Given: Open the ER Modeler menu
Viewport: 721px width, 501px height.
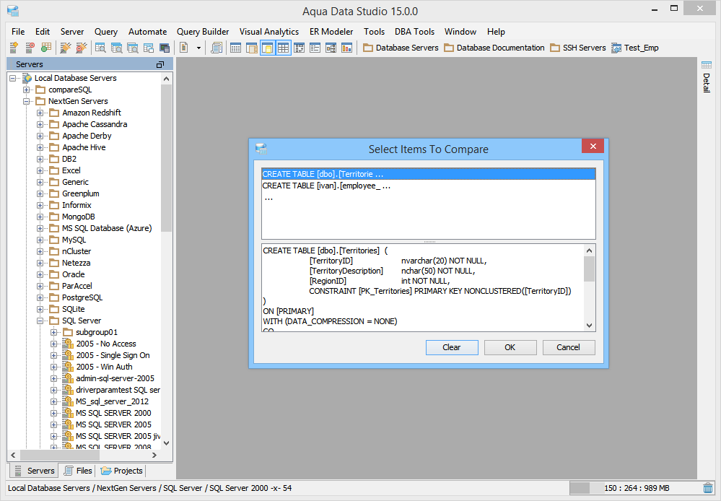Looking at the screenshot, I should click(x=331, y=32).
